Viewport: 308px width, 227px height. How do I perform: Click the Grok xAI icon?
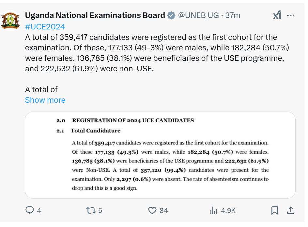point(277,15)
